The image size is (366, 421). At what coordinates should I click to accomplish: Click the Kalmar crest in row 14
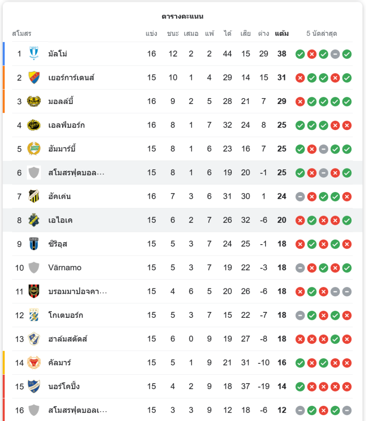coord(34,363)
